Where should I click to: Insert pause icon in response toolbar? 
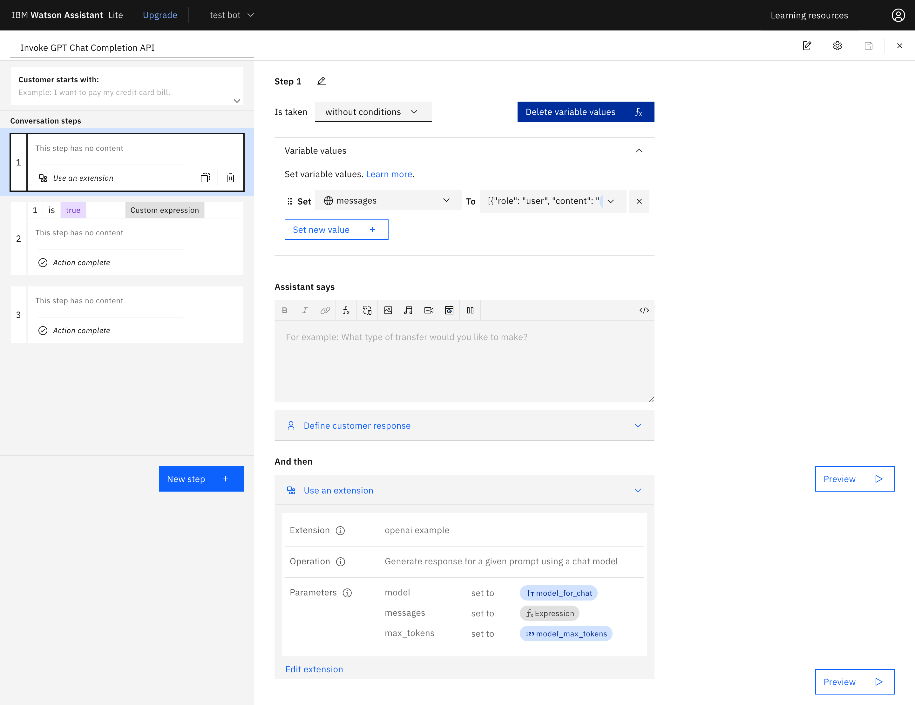(x=470, y=310)
